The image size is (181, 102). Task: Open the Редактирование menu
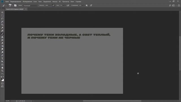(x=16, y=2)
